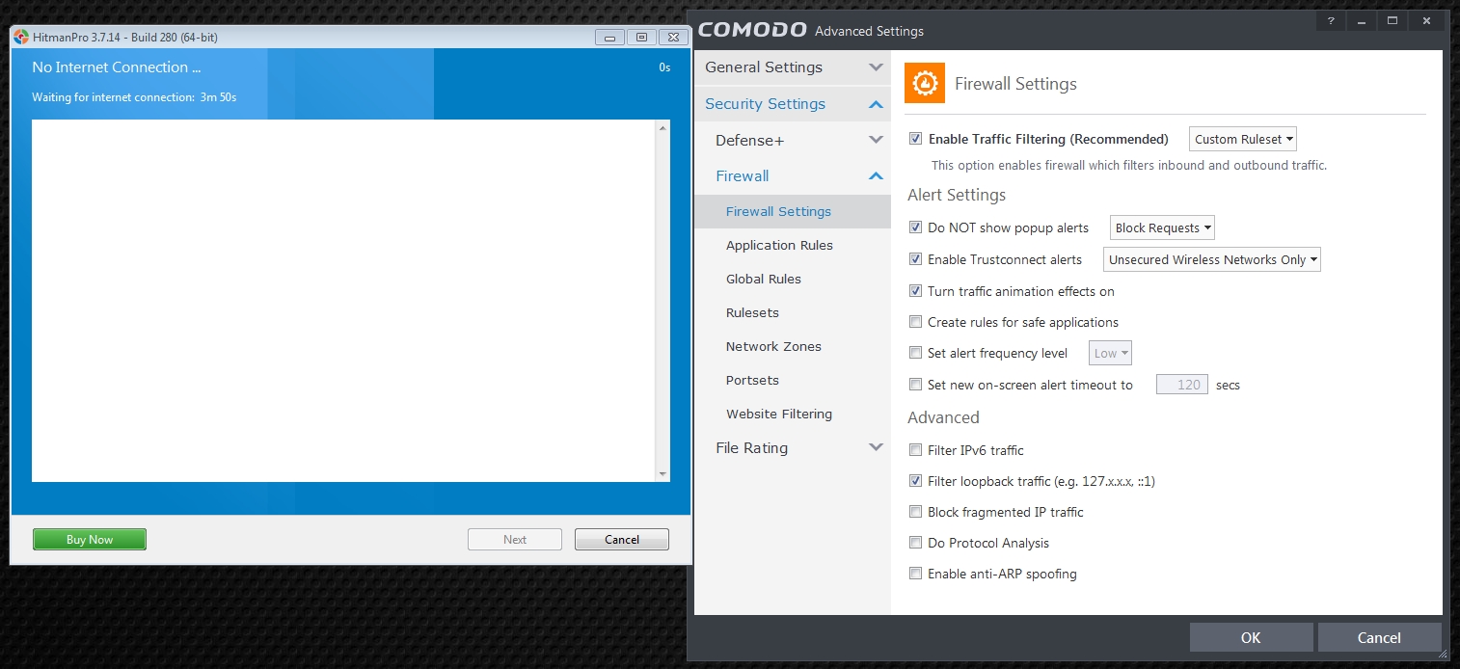This screenshot has width=1460, height=669.
Task: Maximize the HitmanPro window
Action: (641, 38)
